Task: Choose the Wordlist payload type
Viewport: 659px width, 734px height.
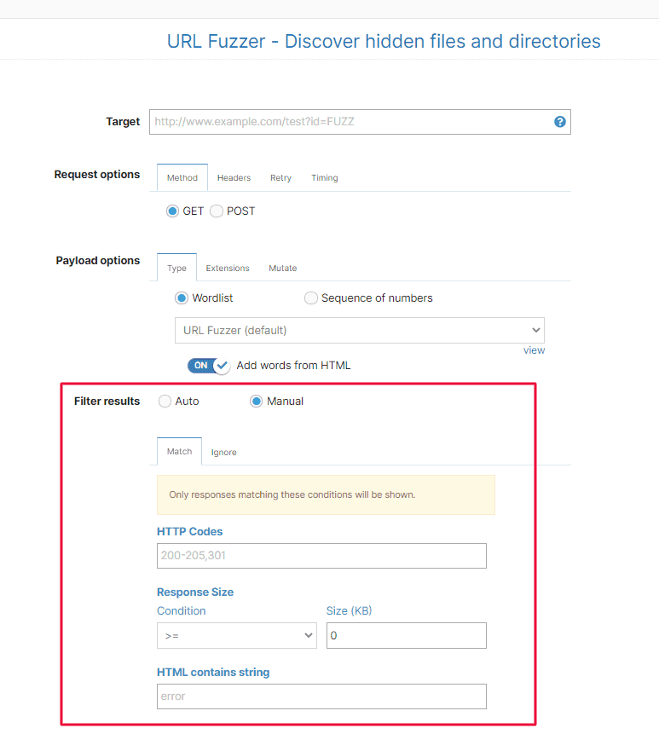Action: click(x=181, y=298)
